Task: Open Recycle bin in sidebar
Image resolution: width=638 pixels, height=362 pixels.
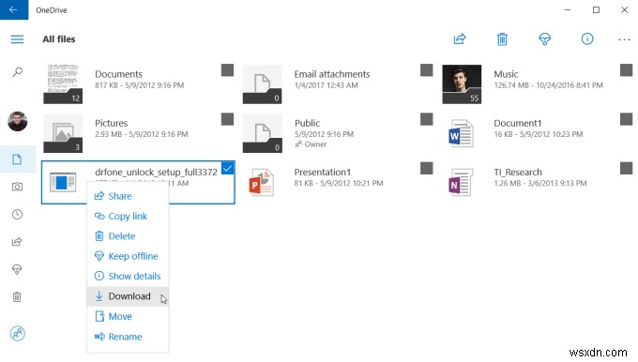Action: click(x=17, y=296)
